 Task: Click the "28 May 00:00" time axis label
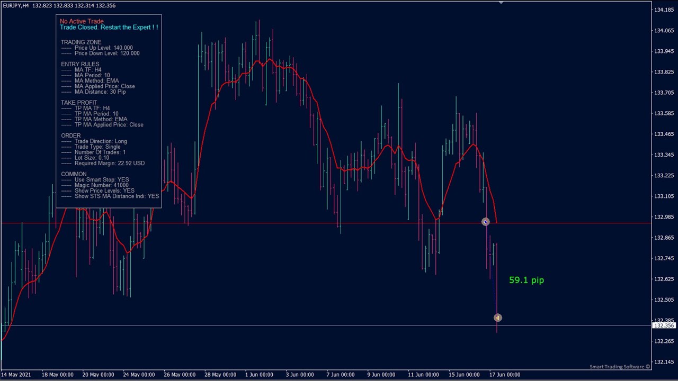coord(220,375)
